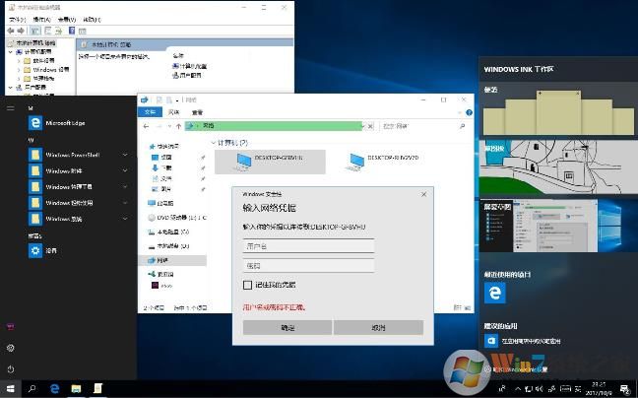Screen dimensions: 638x398
Task: Open the 文件 tab in File Explorer
Action: [x=151, y=113]
